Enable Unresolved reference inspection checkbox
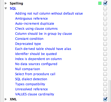The height and width of the screenshot is (102, 111). pos(105,89)
